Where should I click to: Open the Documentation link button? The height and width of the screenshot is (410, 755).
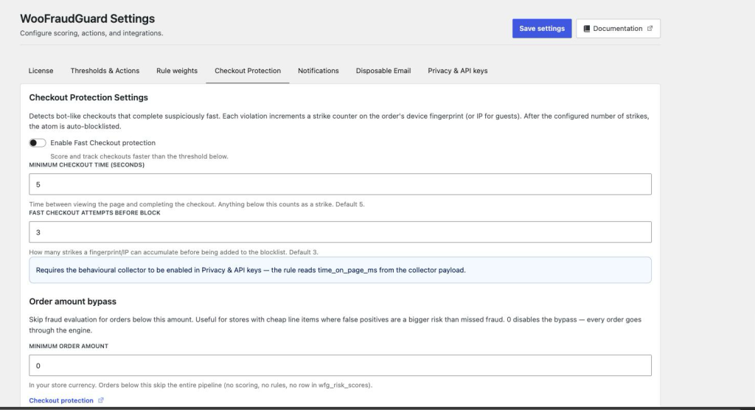pos(618,29)
